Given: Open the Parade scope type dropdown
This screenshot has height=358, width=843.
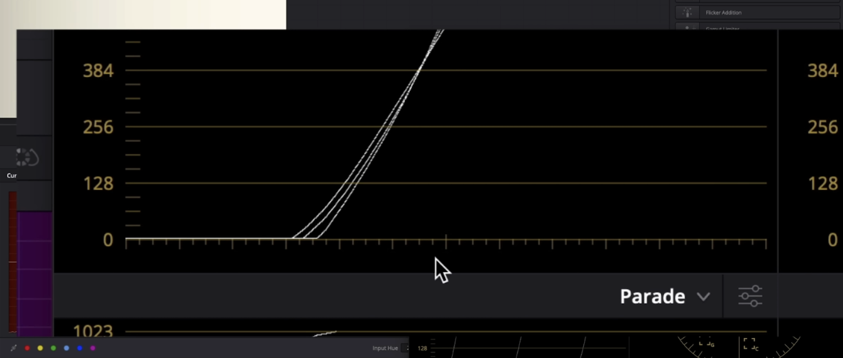Looking at the screenshot, I should pos(665,297).
